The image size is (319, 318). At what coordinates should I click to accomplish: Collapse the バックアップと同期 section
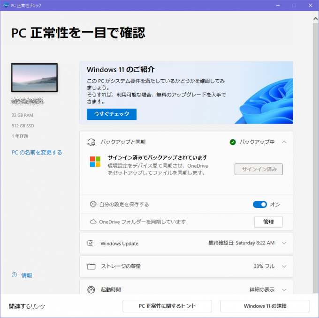click(x=284, y=142)
